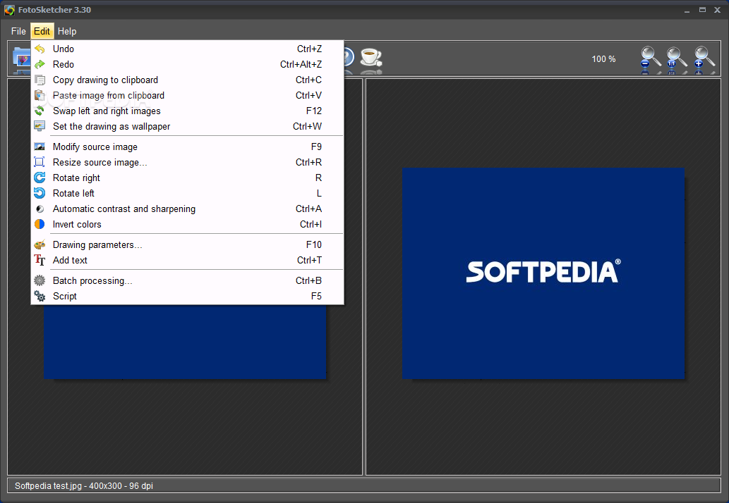Minimize the FotoSketcher window
This screenshot has width=729, height=503.
coord(687,10)
